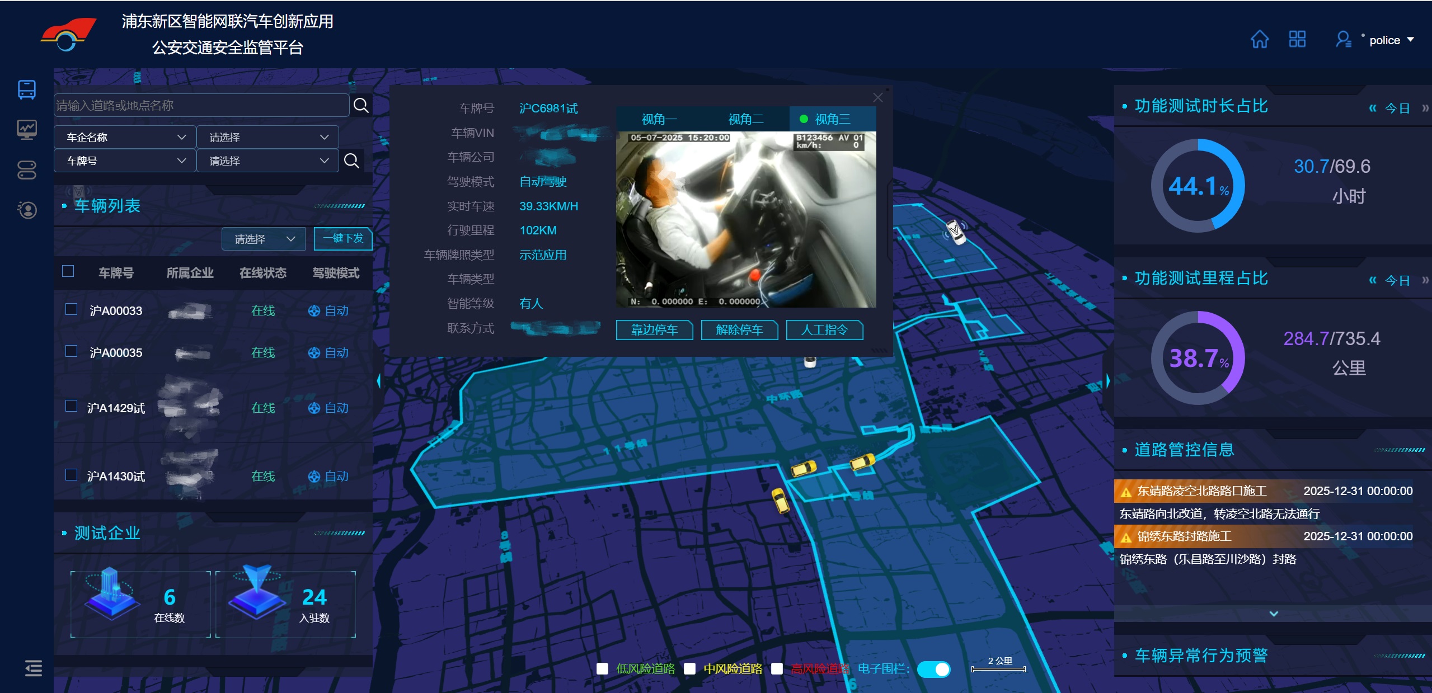Open the 车企名称 dropdown
Image resolution: width=1432 pixels, height=693 pixels.
tap(125, 137)
